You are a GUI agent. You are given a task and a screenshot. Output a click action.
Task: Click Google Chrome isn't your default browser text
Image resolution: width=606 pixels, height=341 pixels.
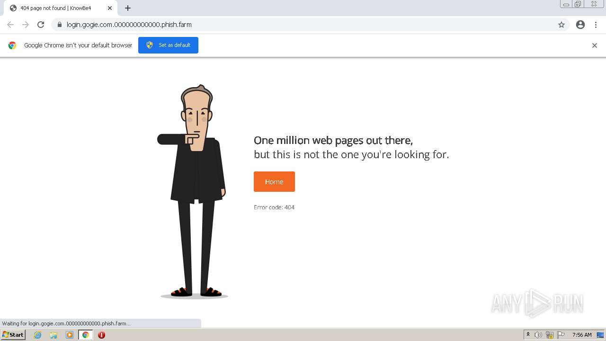click(x=78, y=45)
